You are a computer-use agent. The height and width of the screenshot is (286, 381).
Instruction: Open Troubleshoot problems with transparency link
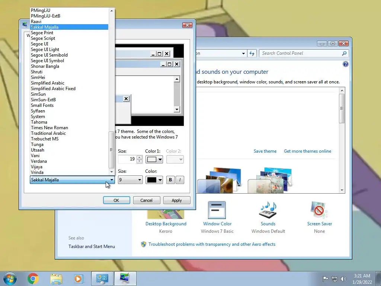(212, 244)
